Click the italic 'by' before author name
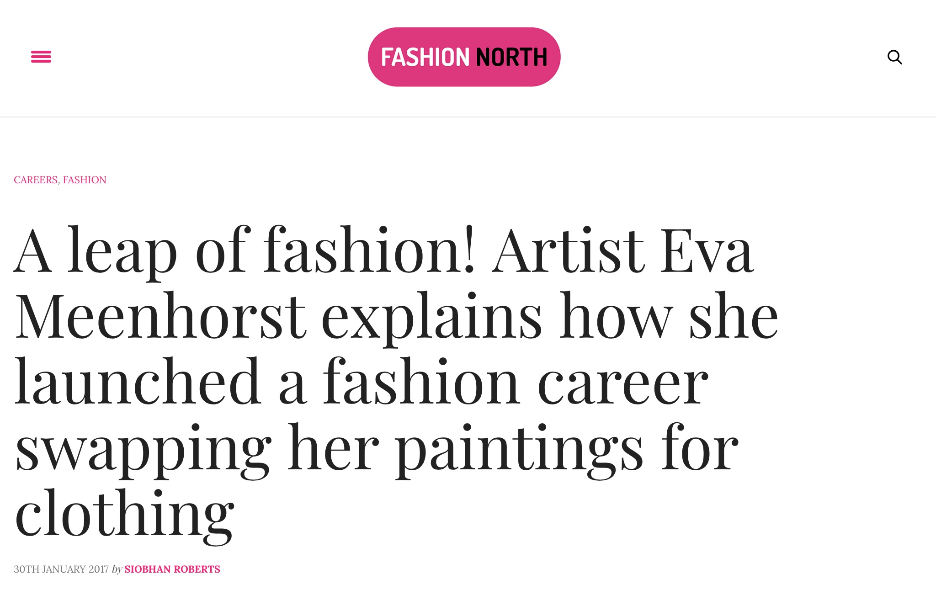936x606 pixels. (117, 569)
